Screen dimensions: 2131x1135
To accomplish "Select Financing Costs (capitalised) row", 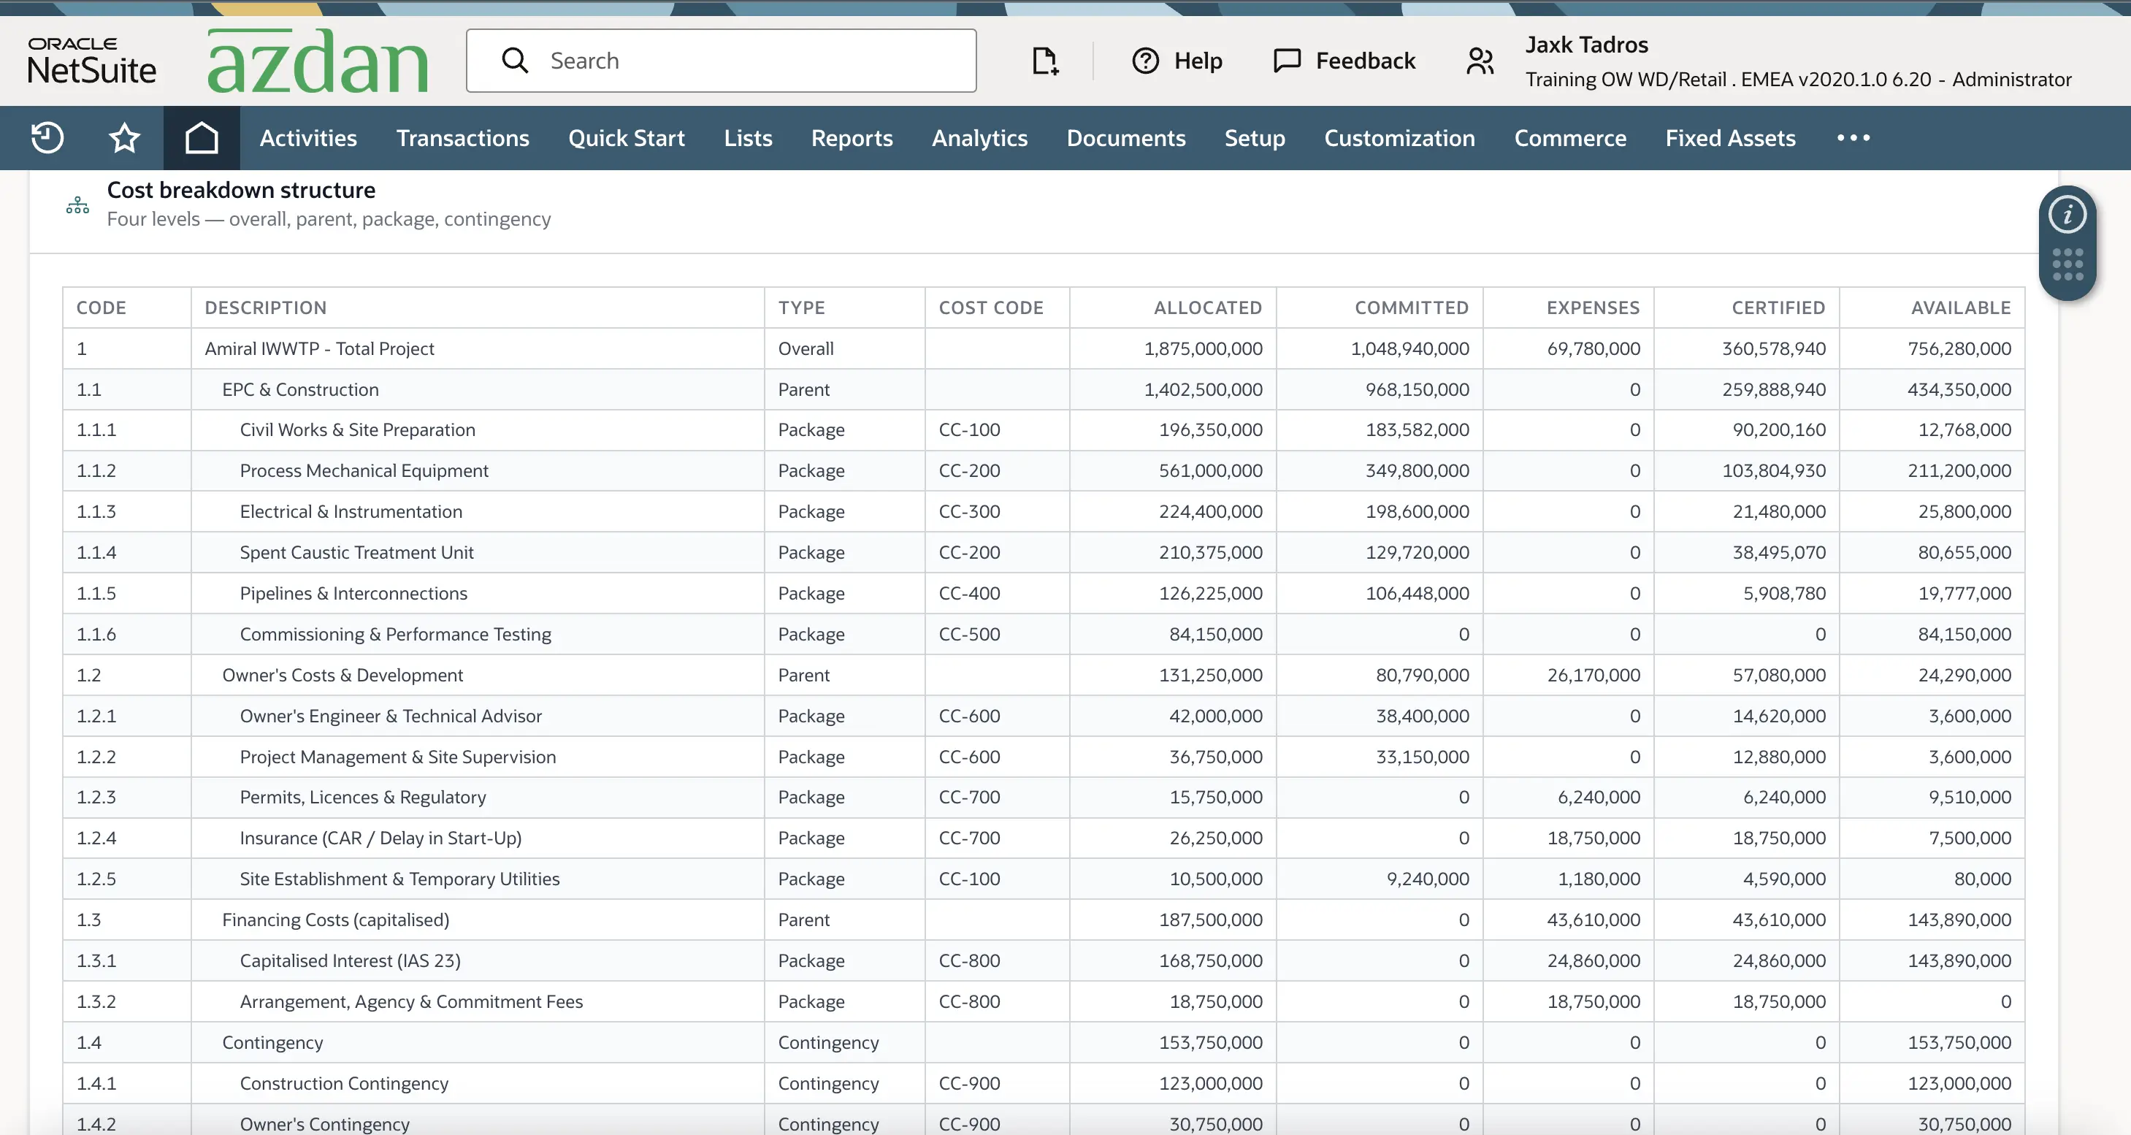I will pyautogui.click(x=1043, y=920).
